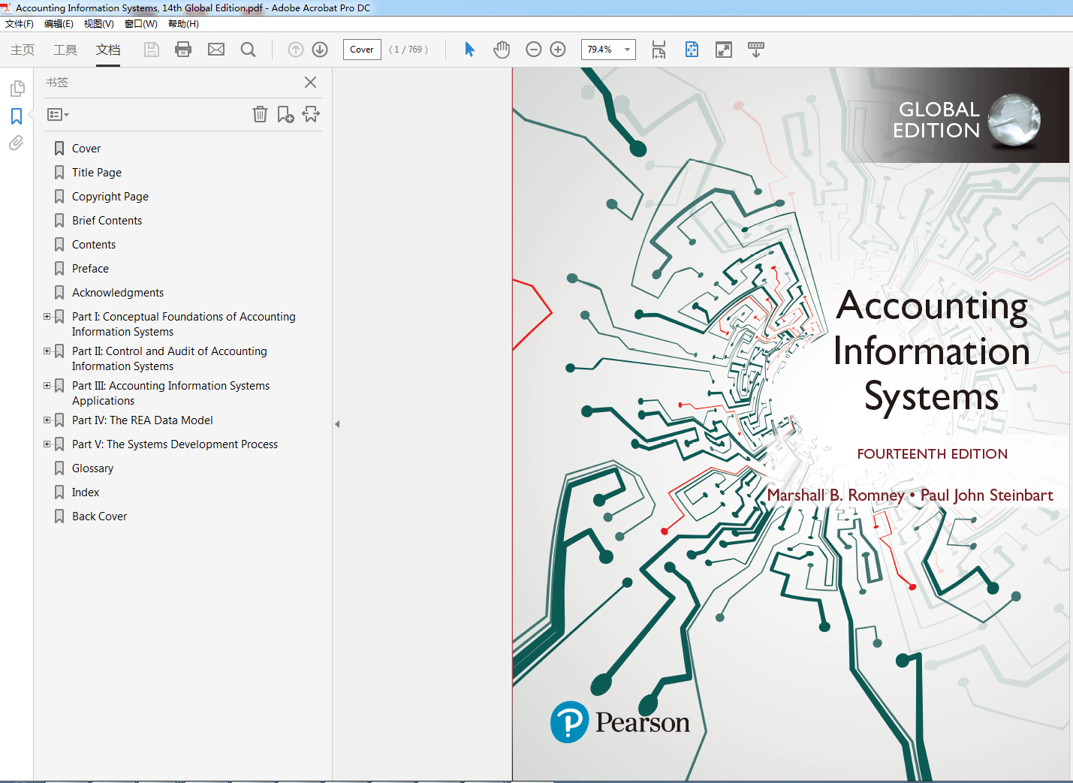Open the zoom percentage dropdown
This screenshot has height=783, width=1073.
(628, 50)
